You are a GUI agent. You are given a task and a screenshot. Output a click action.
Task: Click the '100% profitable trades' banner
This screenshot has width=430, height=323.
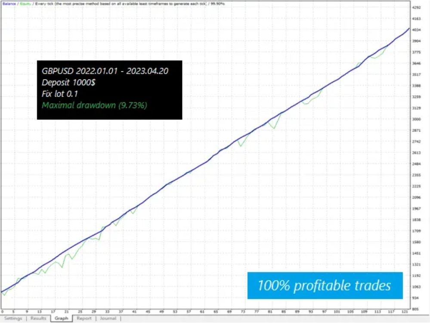(325, 286)
